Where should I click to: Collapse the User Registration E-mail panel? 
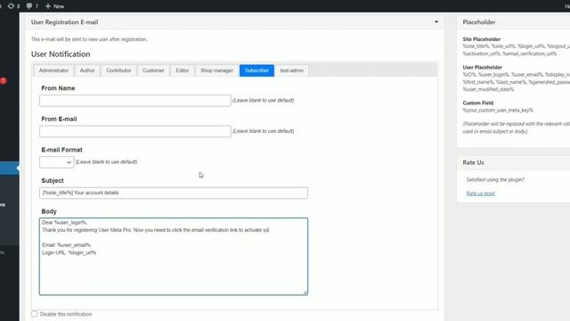(436, 21)
